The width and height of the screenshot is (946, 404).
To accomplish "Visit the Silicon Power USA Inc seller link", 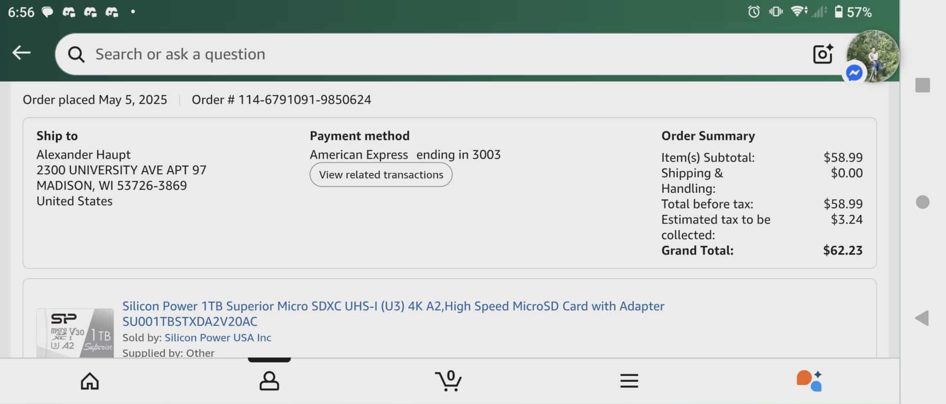I will pos(218,338).
